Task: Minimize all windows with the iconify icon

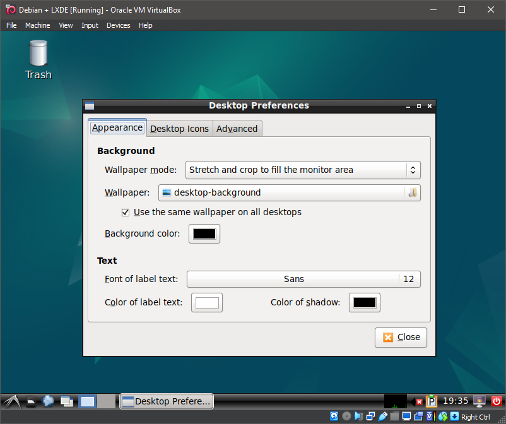Action: [x=67, y=401]
